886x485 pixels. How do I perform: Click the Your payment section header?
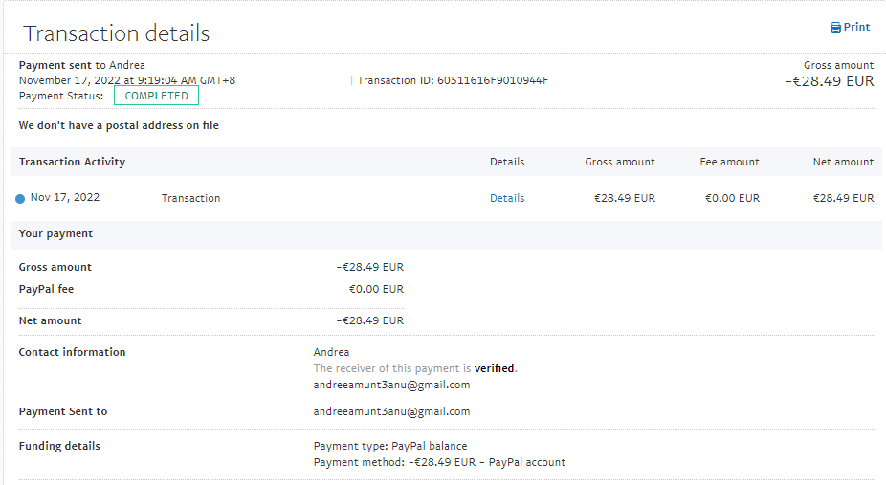55,234
